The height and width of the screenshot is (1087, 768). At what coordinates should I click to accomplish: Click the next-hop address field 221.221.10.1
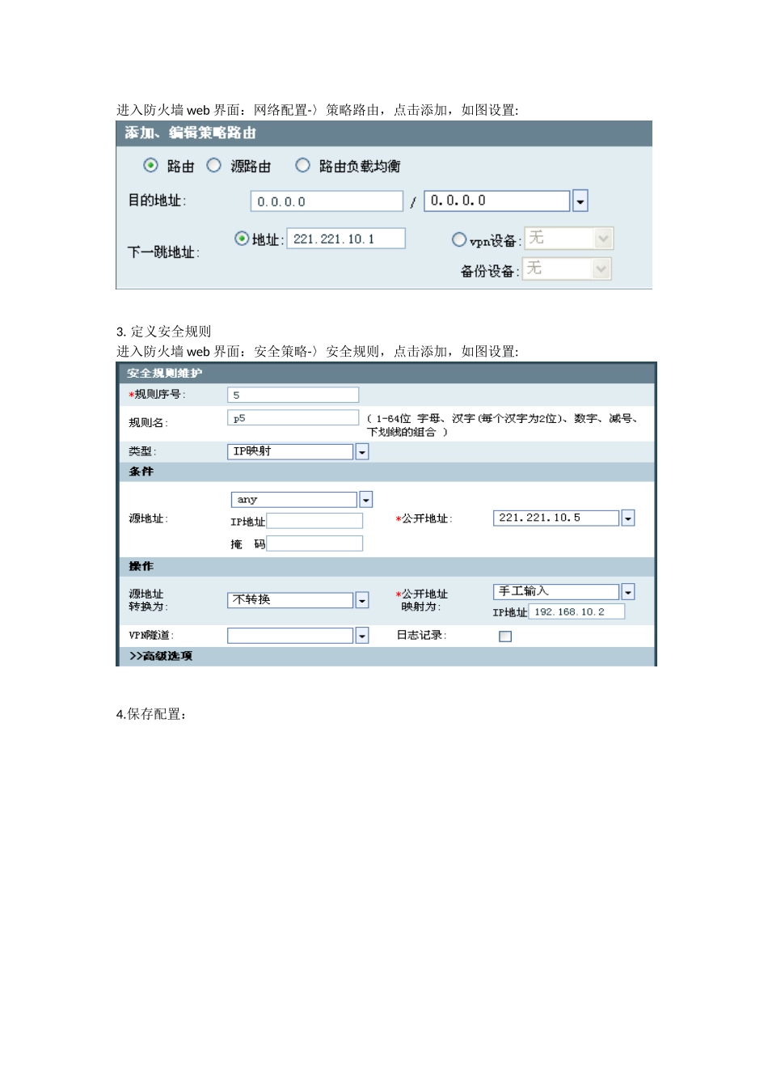pos(346,239)
